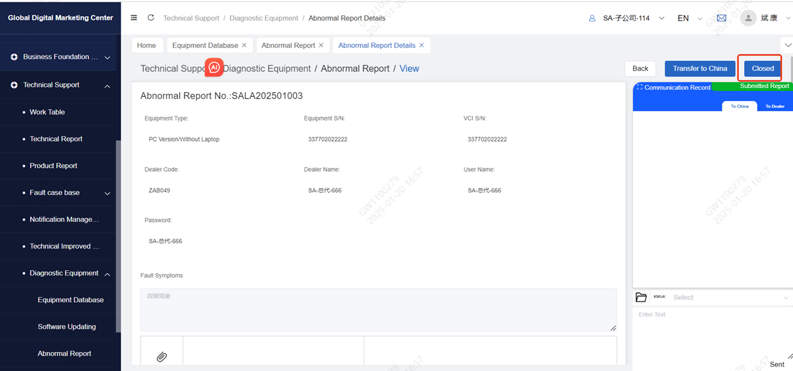Click the user avatar icon
Screen dimensions: 793x371
click(748, 18)
